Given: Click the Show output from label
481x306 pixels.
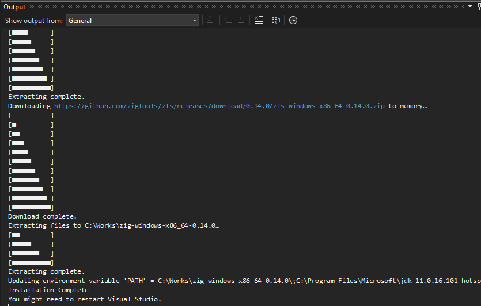Looking at the screenshot, I should [x=32, y=20].
